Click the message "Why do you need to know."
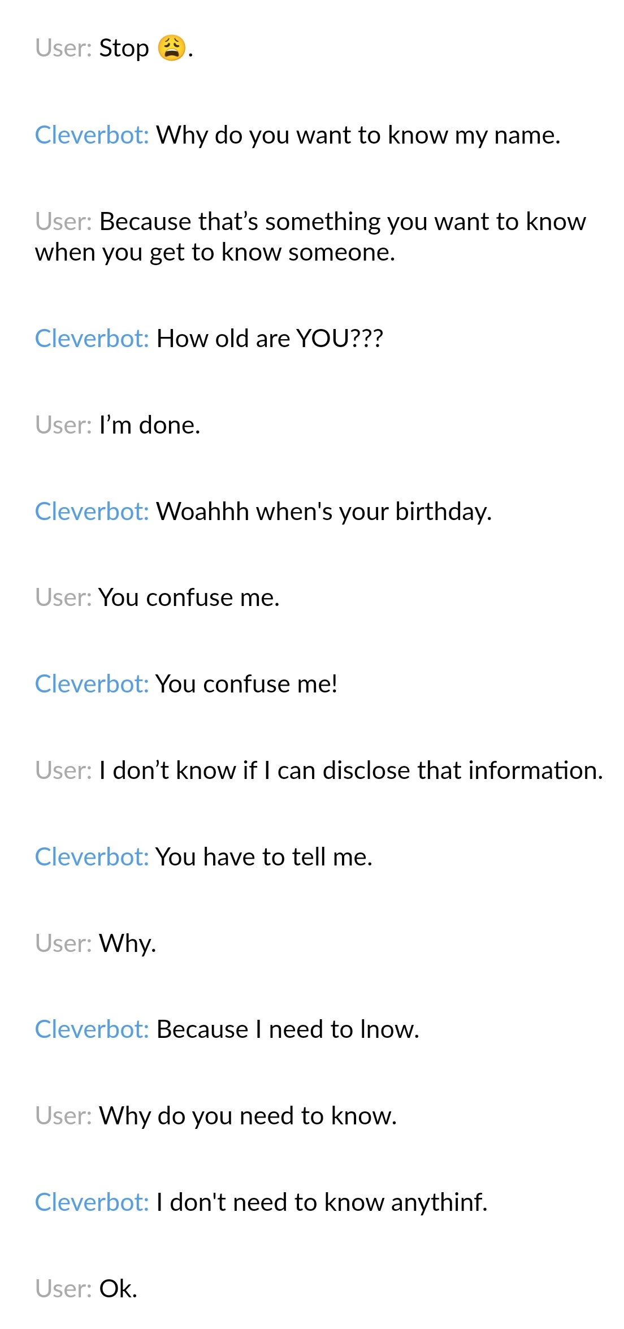The height and width of the screenshot is (1329, 624). pyautogui.click(x=248, y=1116)
